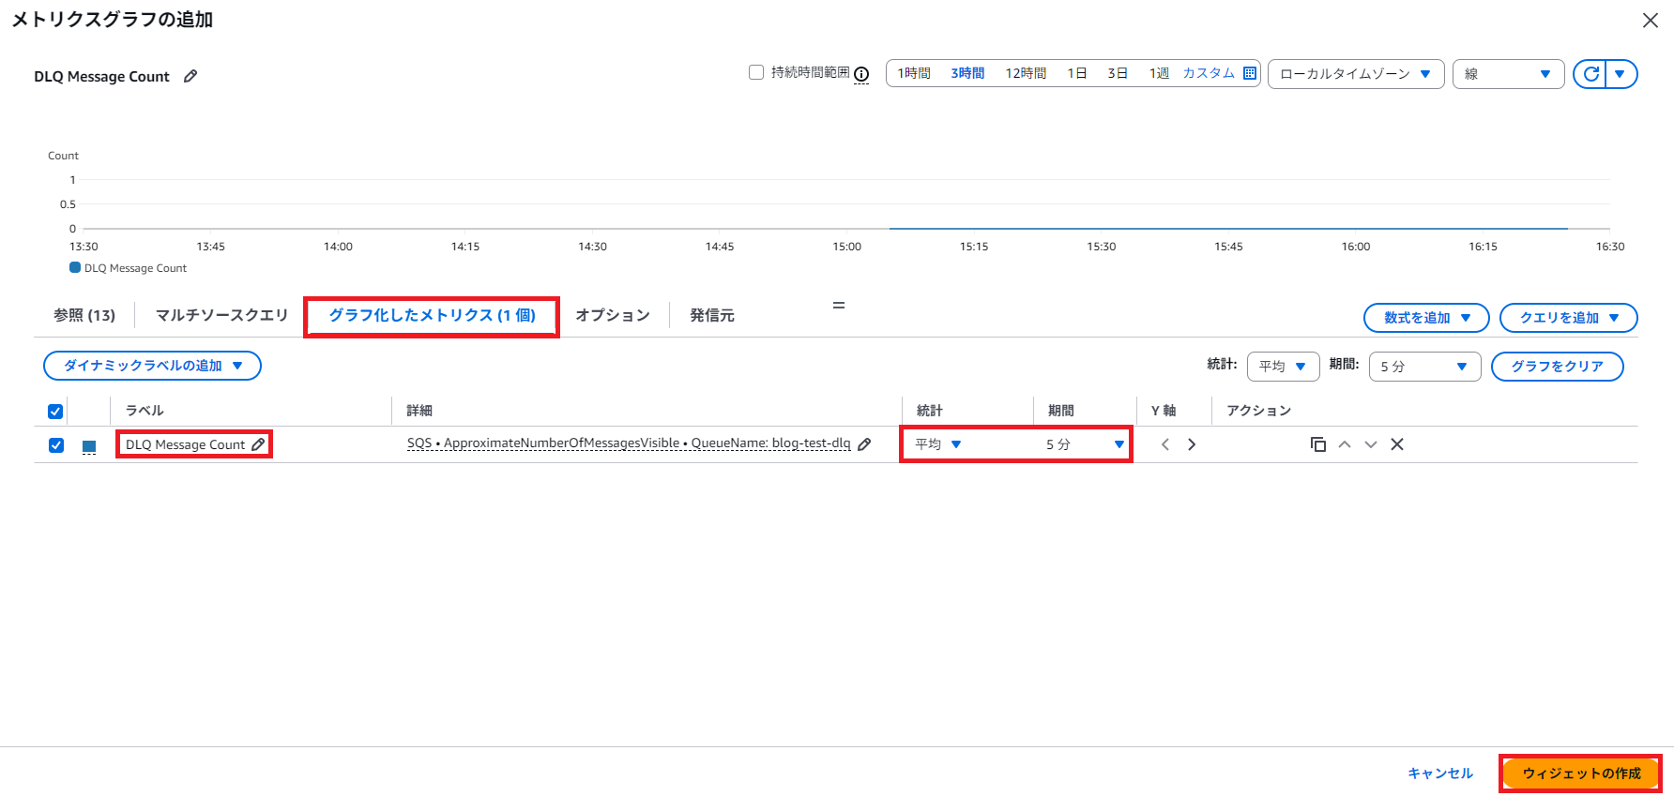Remove the metric with the X action icon
Screen dimensions: 1674x796
pyautogui.click(x=1396, y=444)
